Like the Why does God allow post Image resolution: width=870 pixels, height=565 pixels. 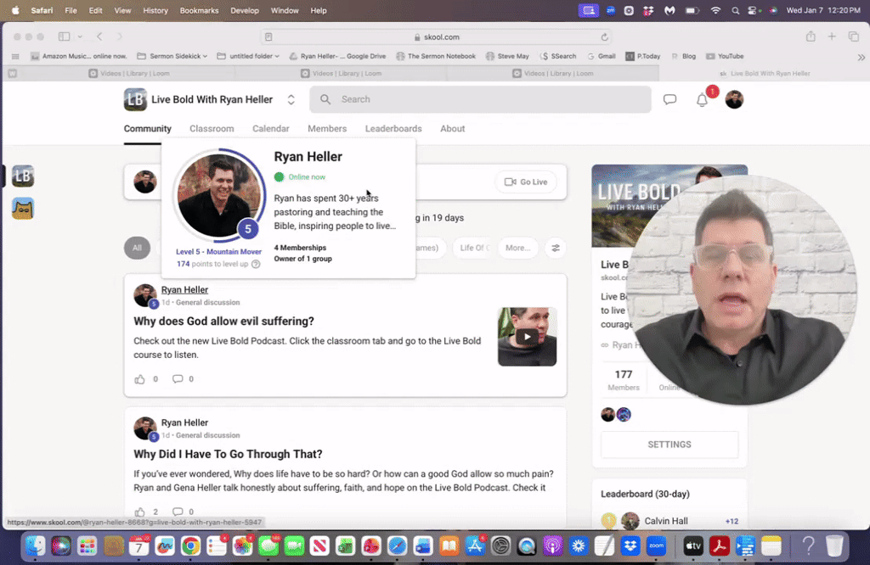click(139, 379)
